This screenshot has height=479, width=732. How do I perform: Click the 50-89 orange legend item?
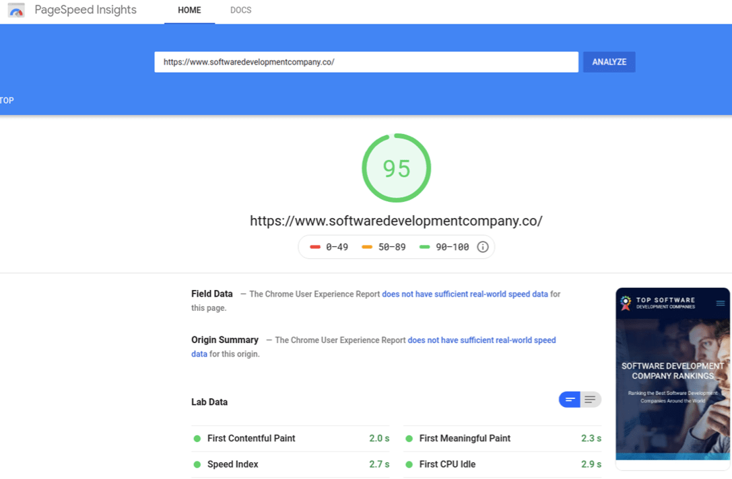point(384,247)
